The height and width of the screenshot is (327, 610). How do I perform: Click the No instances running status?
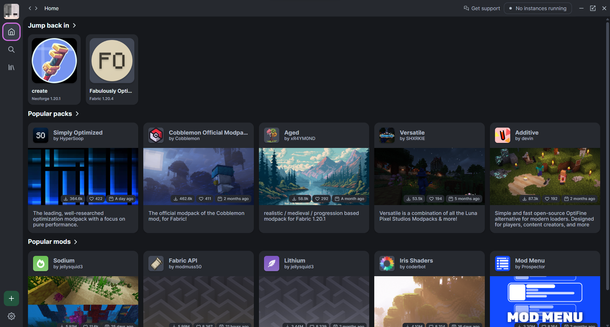coord(538,8)
